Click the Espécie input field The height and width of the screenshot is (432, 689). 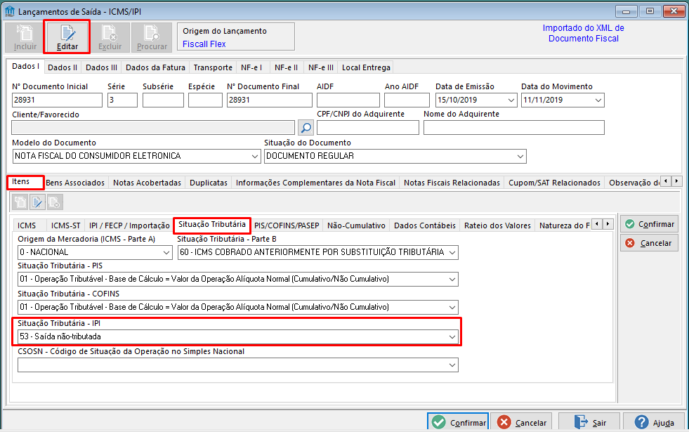(205, 100)
